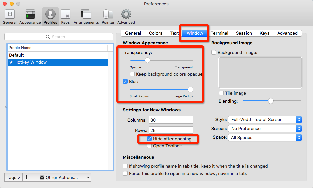Expand the Space dropdown menu
Screen dimensions: 313x188
[265, 137]
